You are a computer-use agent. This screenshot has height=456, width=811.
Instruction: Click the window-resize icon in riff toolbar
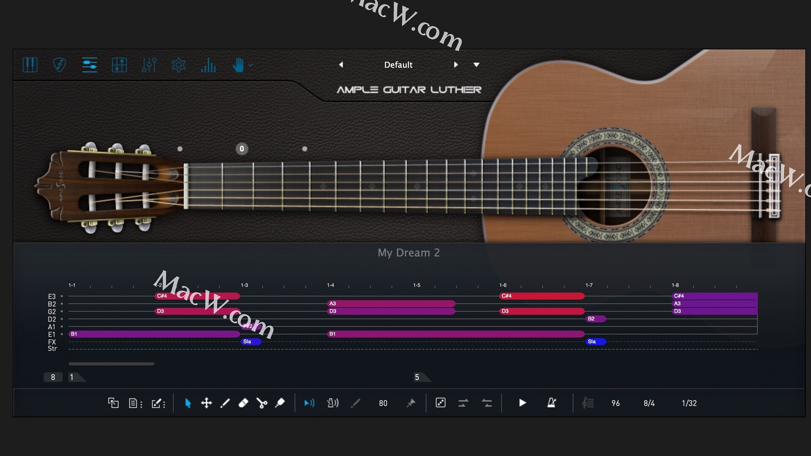tap(113, 403)
